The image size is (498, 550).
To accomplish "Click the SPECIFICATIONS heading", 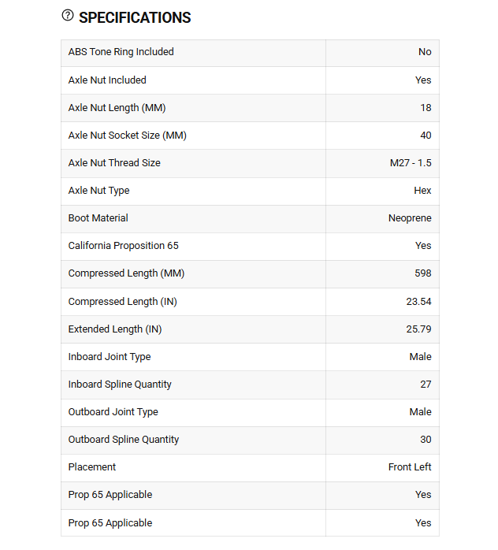I will [135, 17].
